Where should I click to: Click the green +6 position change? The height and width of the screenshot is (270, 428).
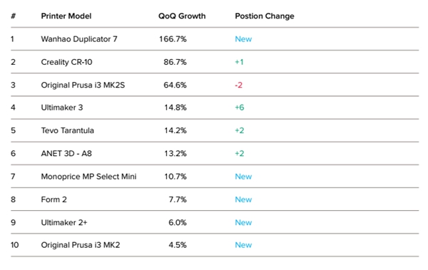(x=240, y=108)
